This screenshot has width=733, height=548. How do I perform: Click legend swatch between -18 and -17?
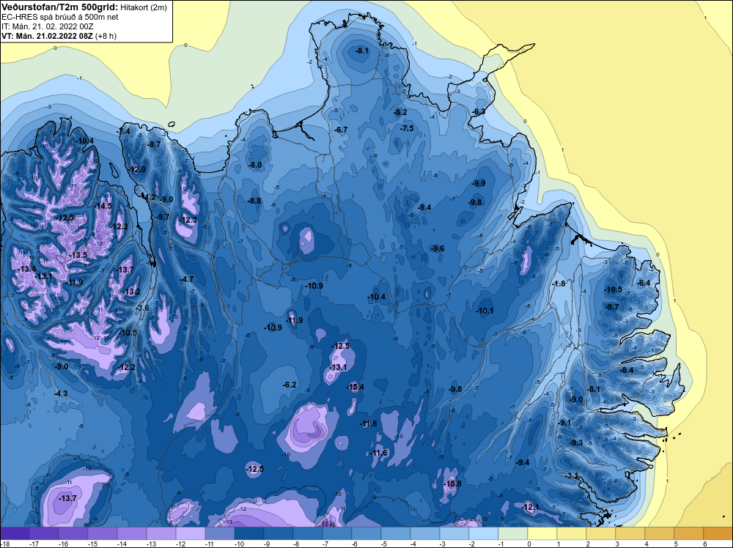click(15, 533)
